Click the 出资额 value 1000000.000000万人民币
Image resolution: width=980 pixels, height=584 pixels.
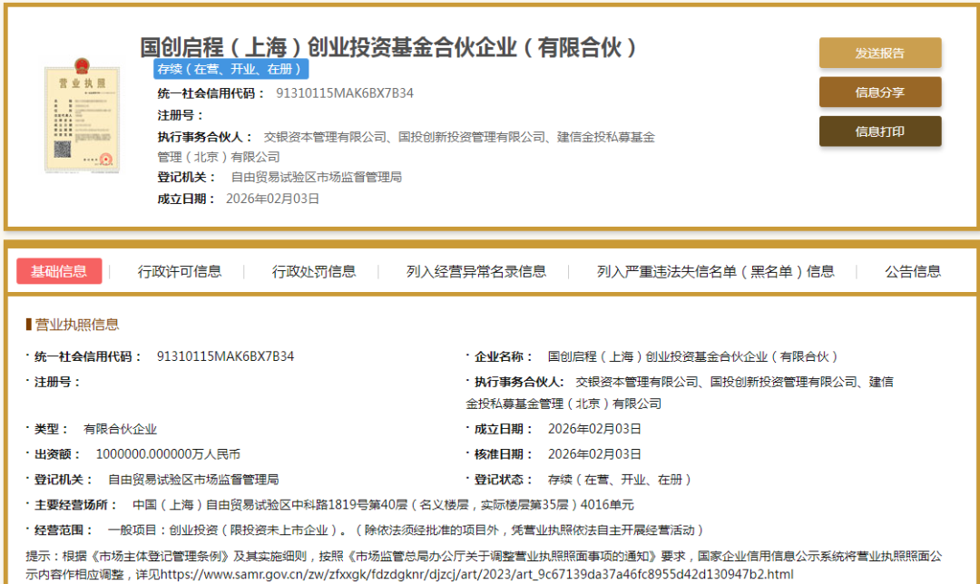click(168, 454)
